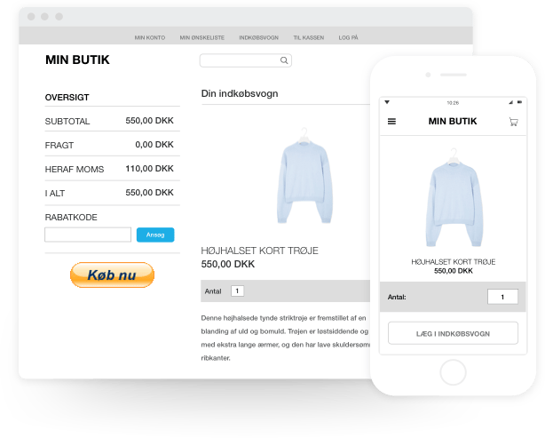This screenshot has width=545, height=438.
Task: Select INDKØBSVOGN in the top menu
Action: (x=259, y=38)
